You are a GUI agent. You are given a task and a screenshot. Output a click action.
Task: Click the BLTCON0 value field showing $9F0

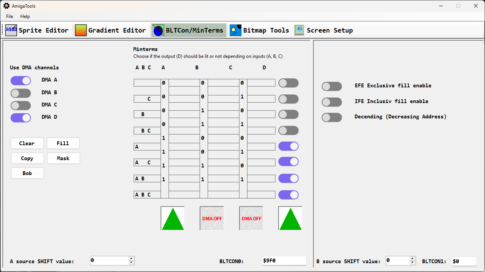coord(284,261)
